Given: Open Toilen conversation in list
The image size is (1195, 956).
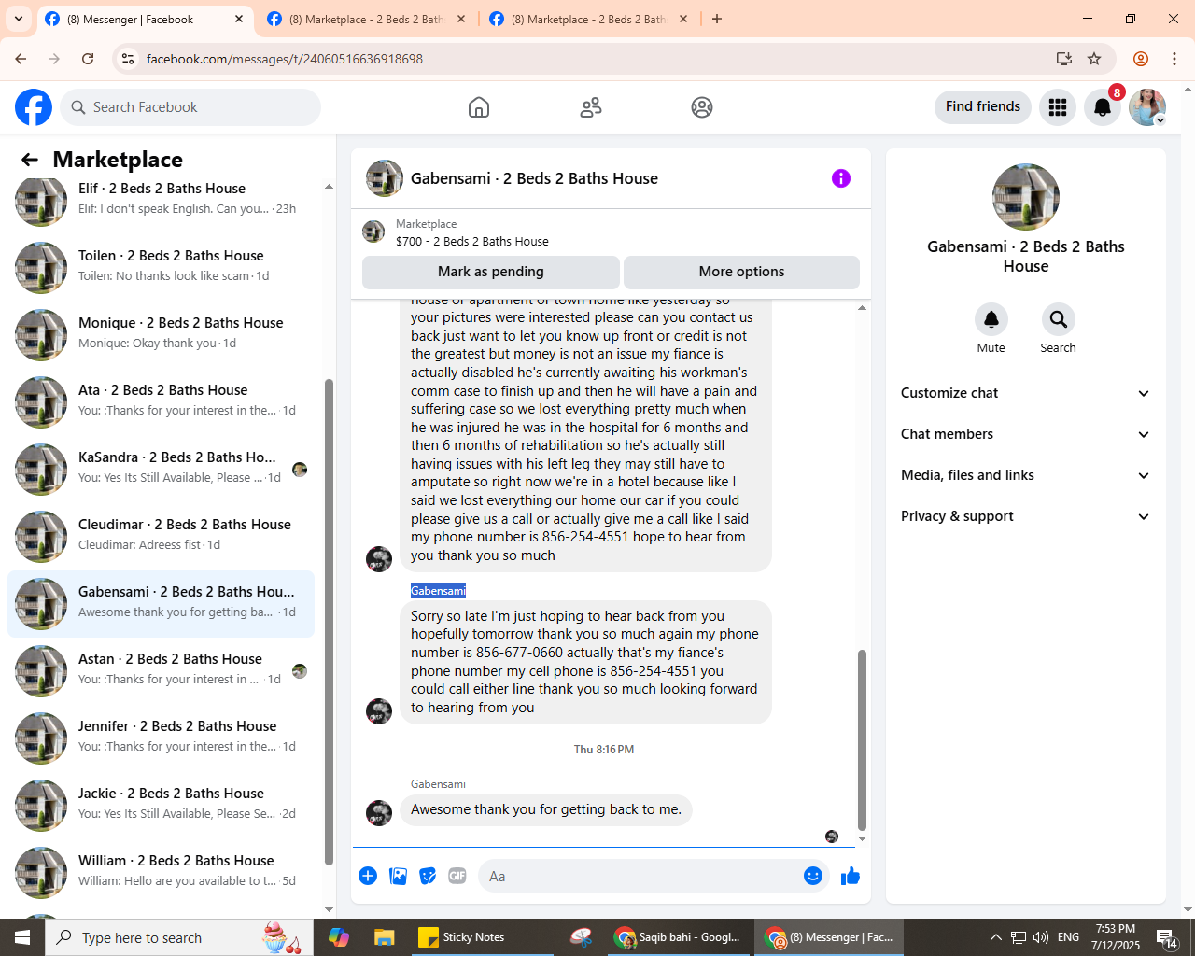Looking at the screenshot, I should 161,268.
